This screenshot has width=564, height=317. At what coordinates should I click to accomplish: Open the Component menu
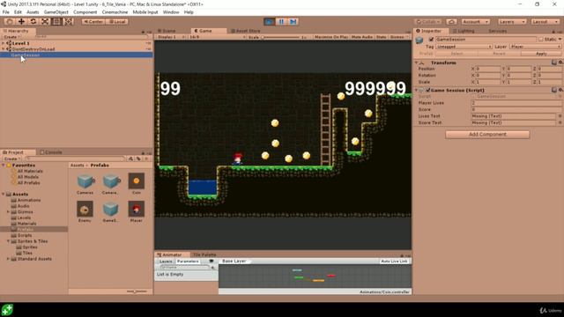85,12
